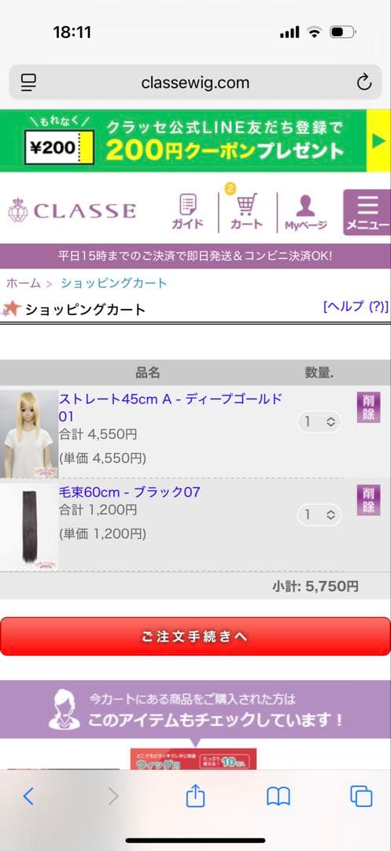Image resolution: width=391 pixels, height=851 pixels.
Task: Reload the page with refresh icon
Action: point(364,83)
